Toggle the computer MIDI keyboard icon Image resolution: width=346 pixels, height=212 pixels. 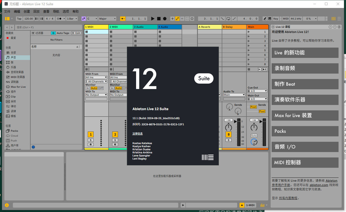270,19
